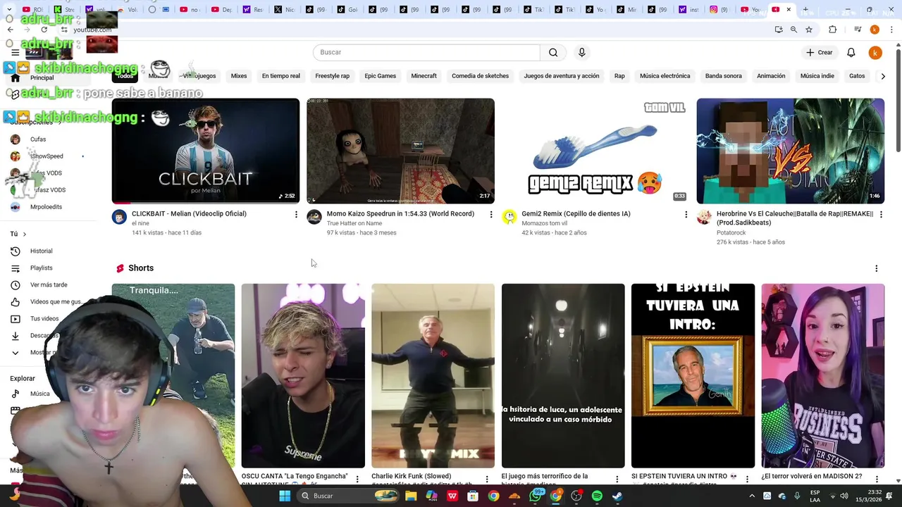Bookmark page with star icon

809,30
